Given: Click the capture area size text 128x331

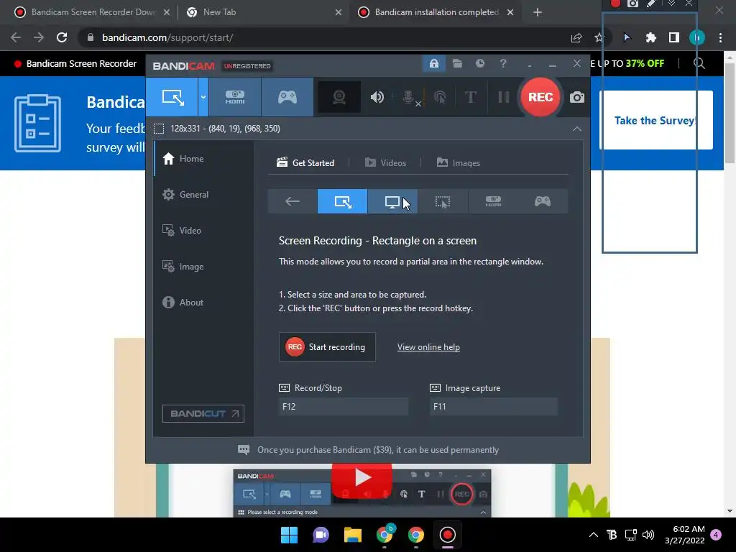Looking at the screenshot, I should (225, 129).
